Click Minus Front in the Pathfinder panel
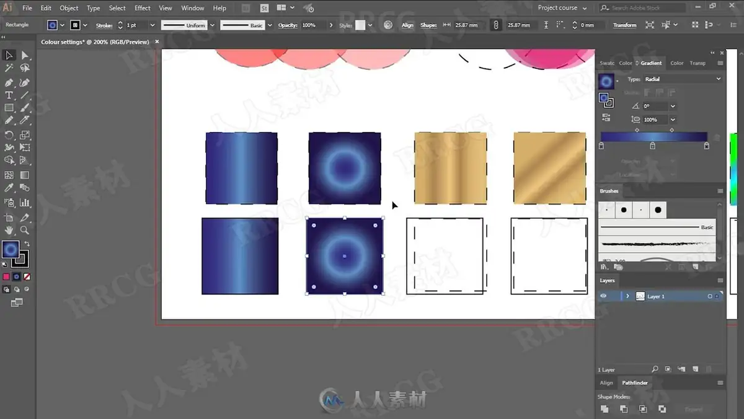Image resolution: width=744 pixels, height=419 pixels. (624, 409)
